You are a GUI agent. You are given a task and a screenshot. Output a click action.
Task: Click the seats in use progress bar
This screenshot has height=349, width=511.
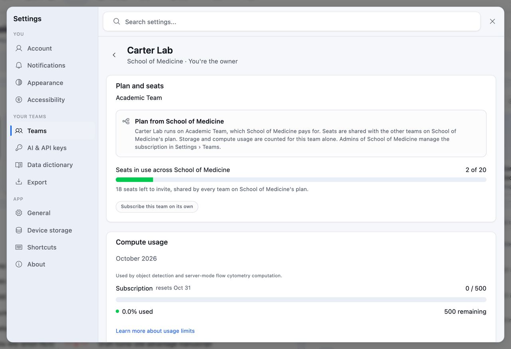pyautogui.click(x=301, y=180)
